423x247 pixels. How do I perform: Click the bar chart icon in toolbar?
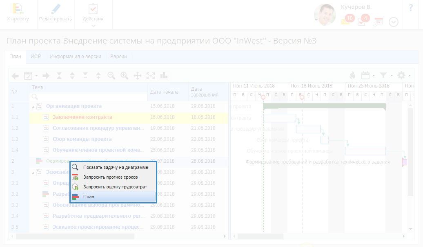pyautogui.click(x=164, y=76)
